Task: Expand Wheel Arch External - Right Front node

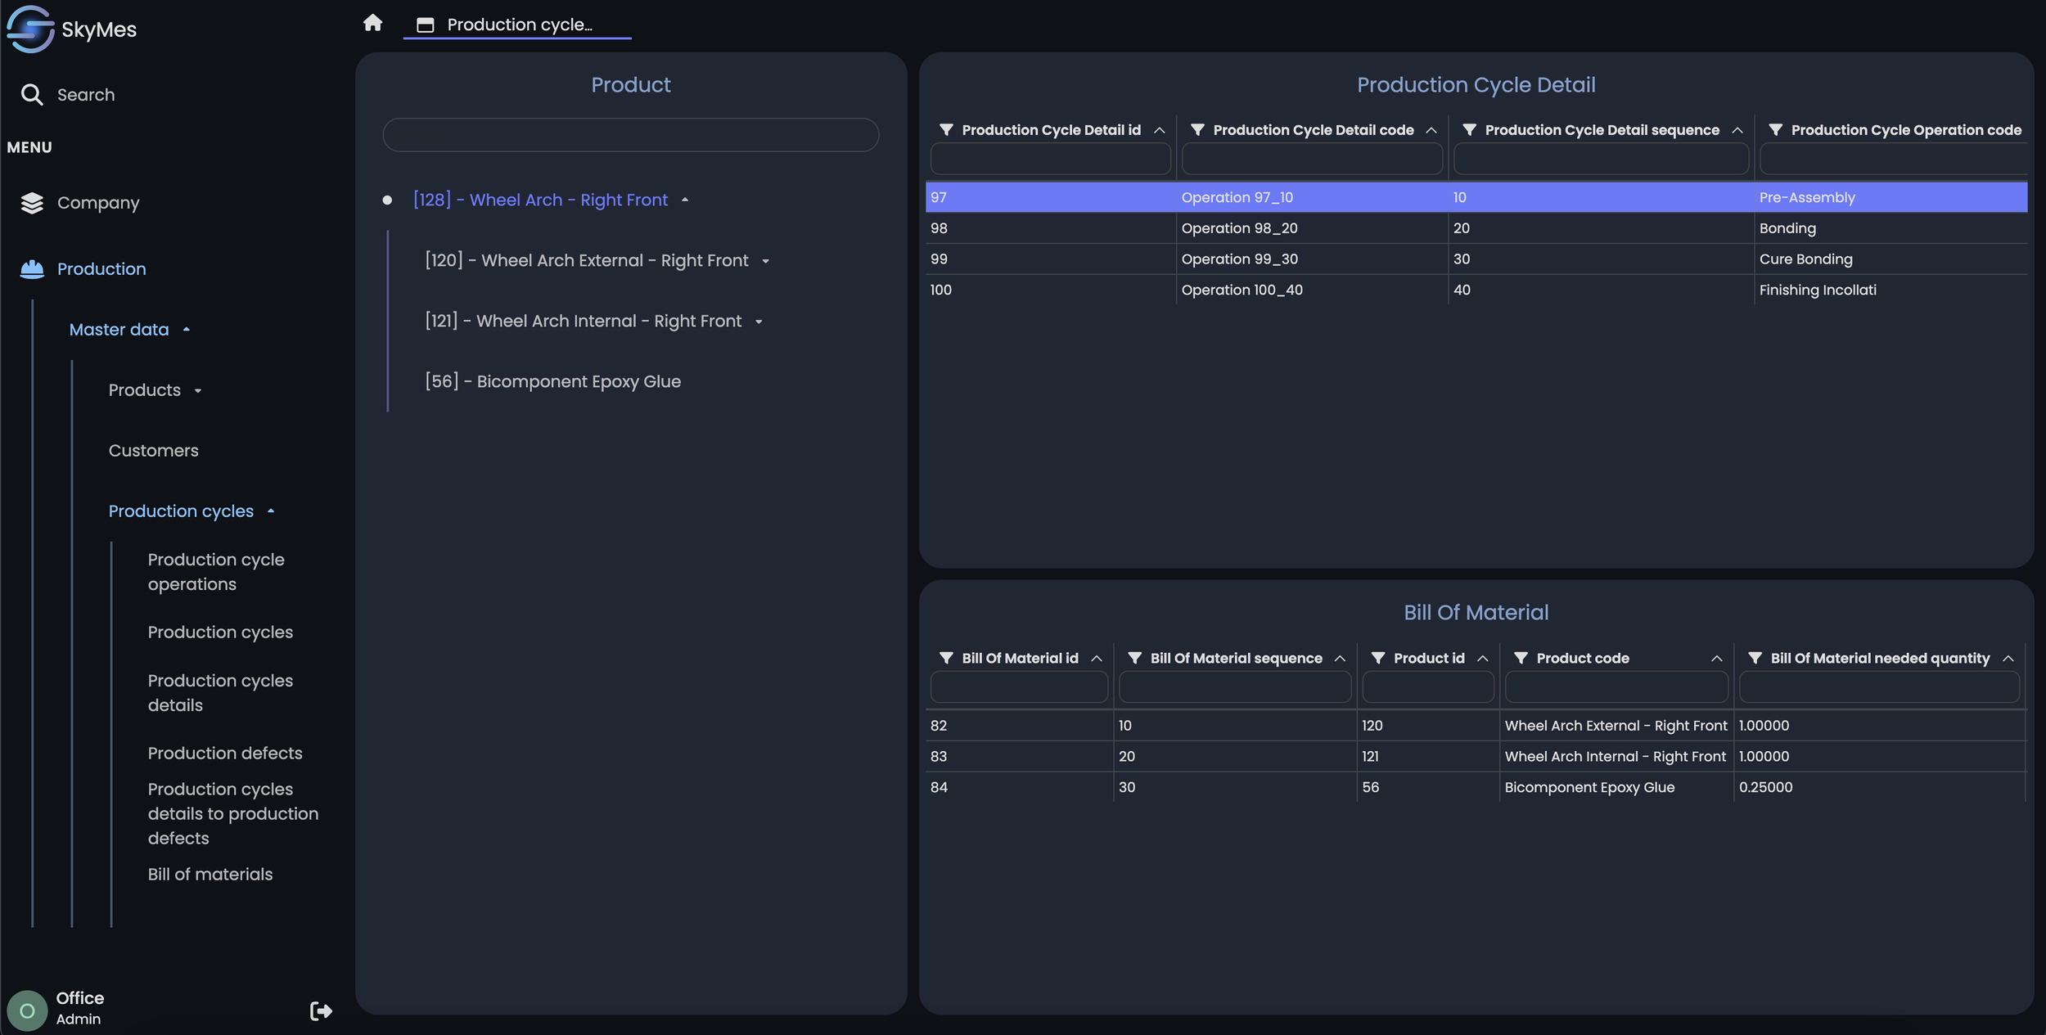Action: (765, 262)
